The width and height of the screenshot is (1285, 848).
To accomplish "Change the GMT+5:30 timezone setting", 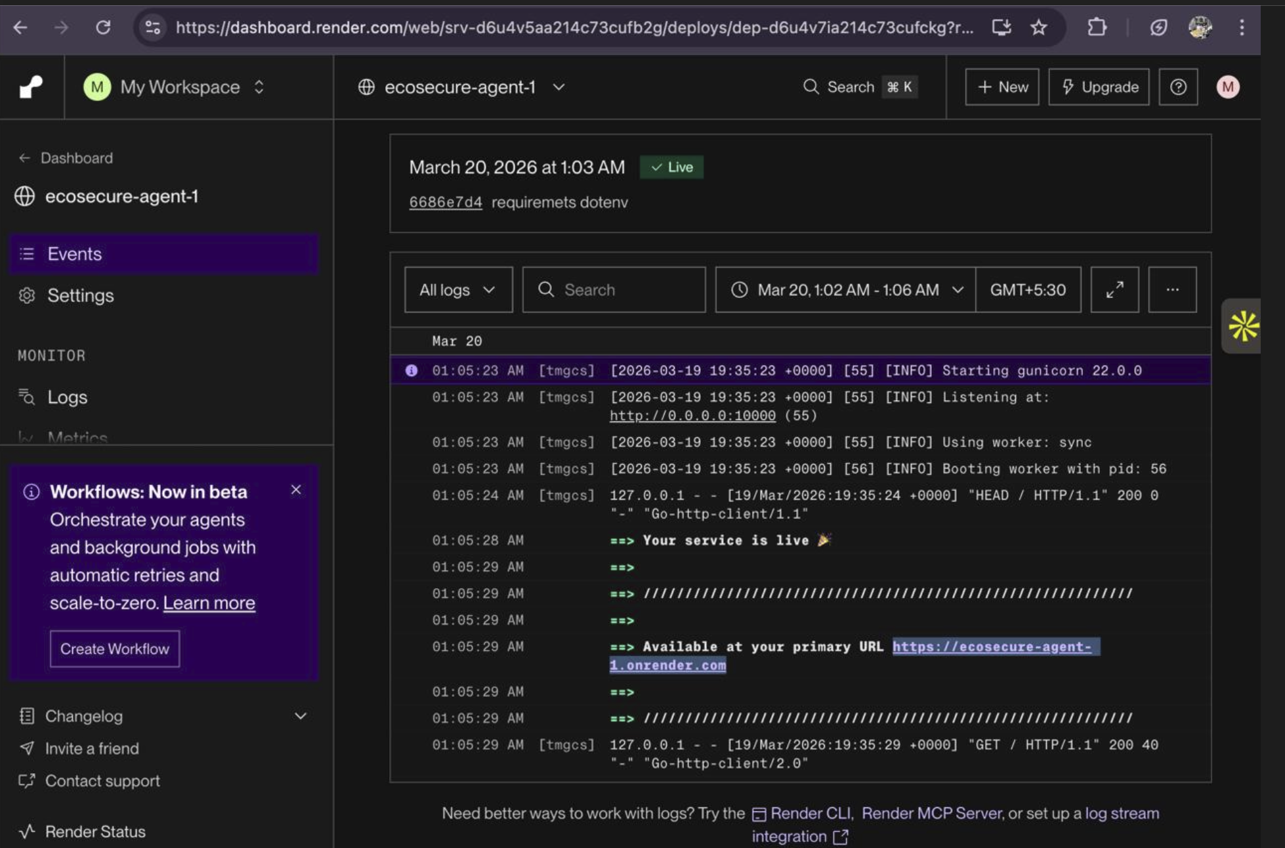I will tap(1028, 289).
